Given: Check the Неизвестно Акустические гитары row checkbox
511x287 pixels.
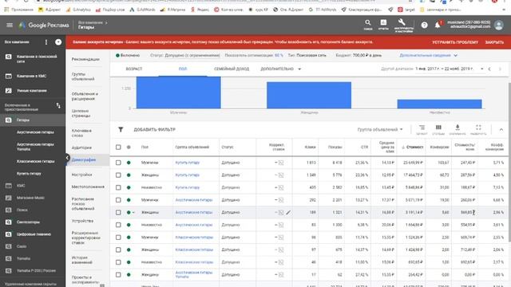Looking at the screenshot, I should (118, 225).
